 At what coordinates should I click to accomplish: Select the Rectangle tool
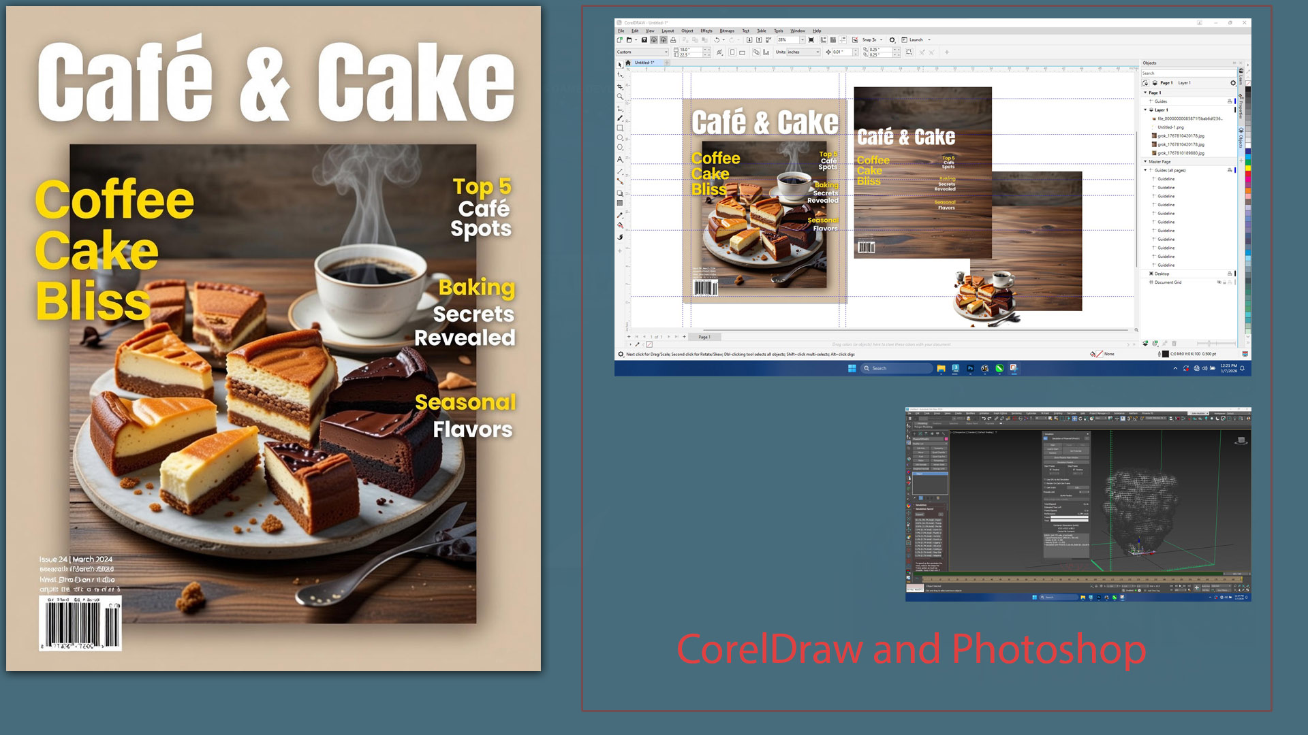620,128
